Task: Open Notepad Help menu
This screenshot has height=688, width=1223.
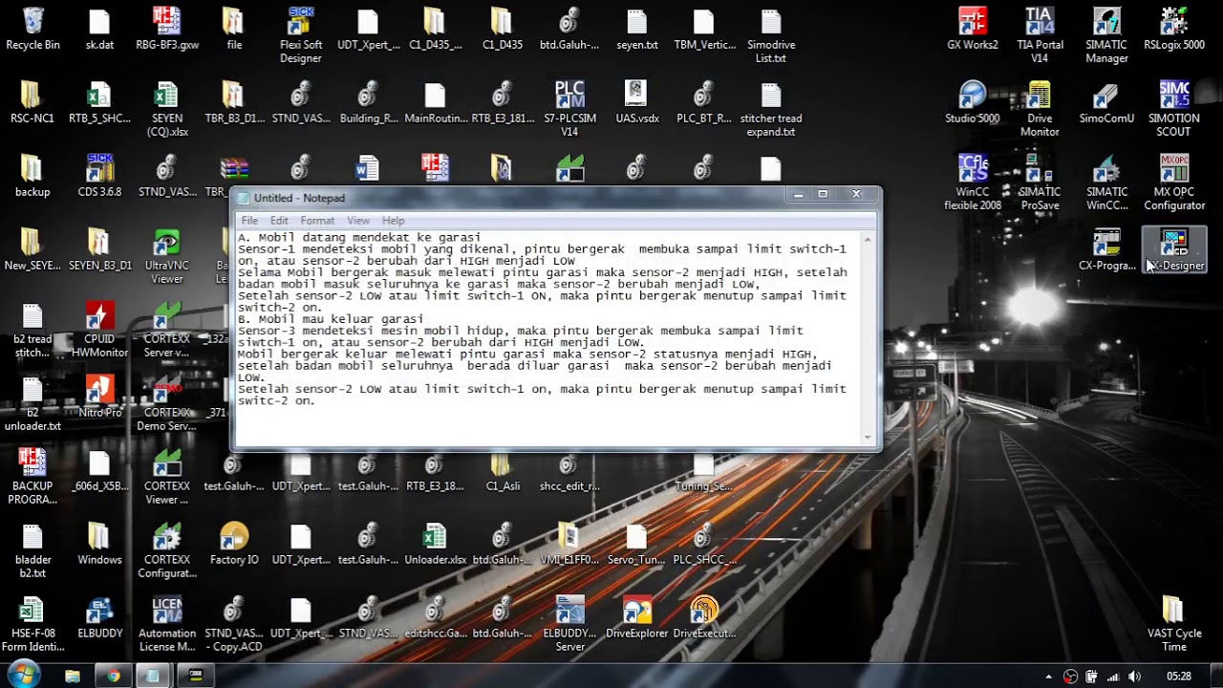Action: (393, 221)
